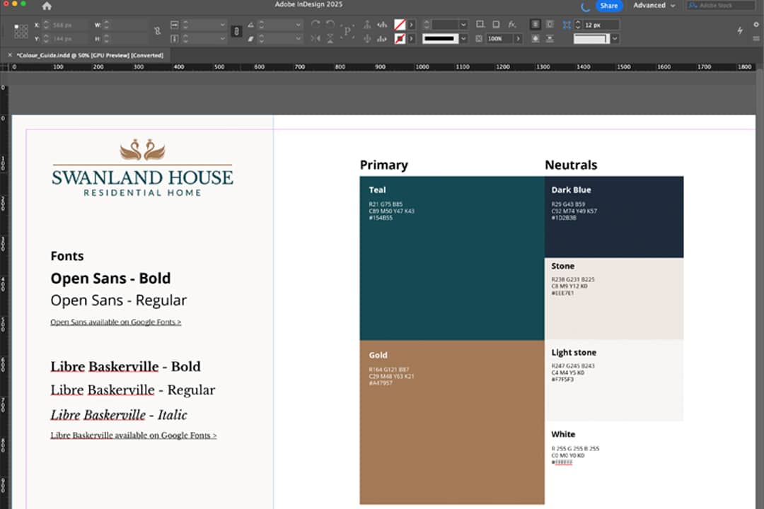764x509 pixels.
Task: Toggle constrain proportions for scaling link
Action: 237,31
